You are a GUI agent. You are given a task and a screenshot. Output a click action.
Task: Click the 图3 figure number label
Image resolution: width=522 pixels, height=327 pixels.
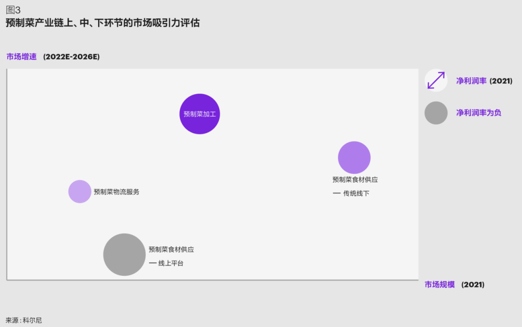[x=13, y=10]
